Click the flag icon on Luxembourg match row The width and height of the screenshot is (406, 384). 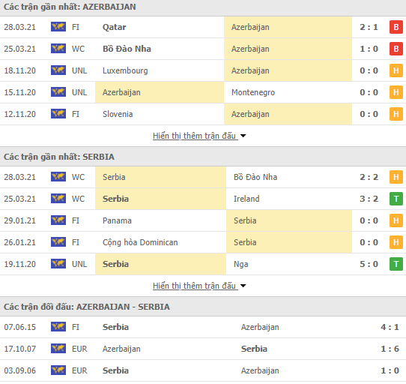(58, 70)
